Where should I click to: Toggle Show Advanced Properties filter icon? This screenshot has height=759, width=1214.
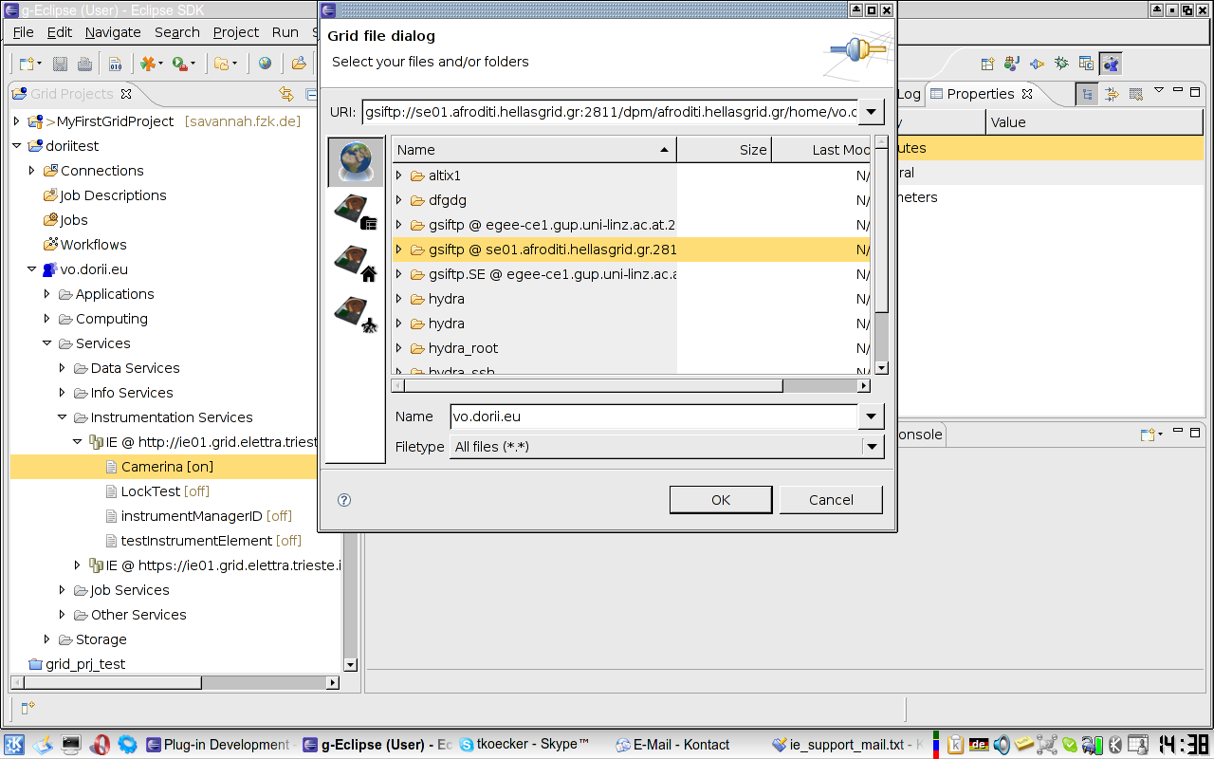1112,94
